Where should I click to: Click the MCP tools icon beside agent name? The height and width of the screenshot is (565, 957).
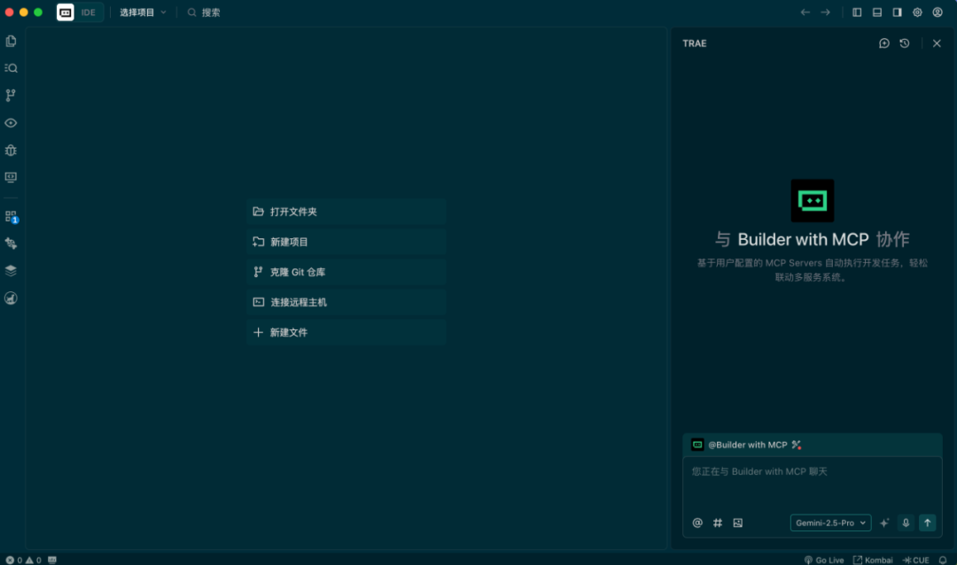pos(797,445)
